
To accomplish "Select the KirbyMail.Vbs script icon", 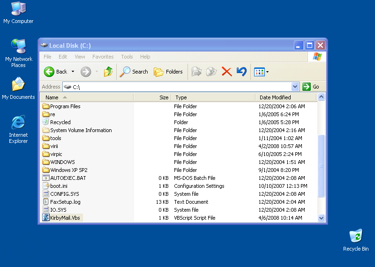I will point(45,218).
